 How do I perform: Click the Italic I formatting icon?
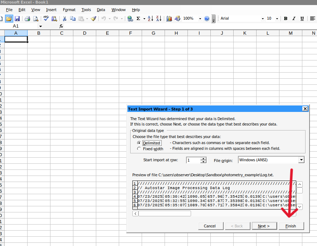click(294, 19)
